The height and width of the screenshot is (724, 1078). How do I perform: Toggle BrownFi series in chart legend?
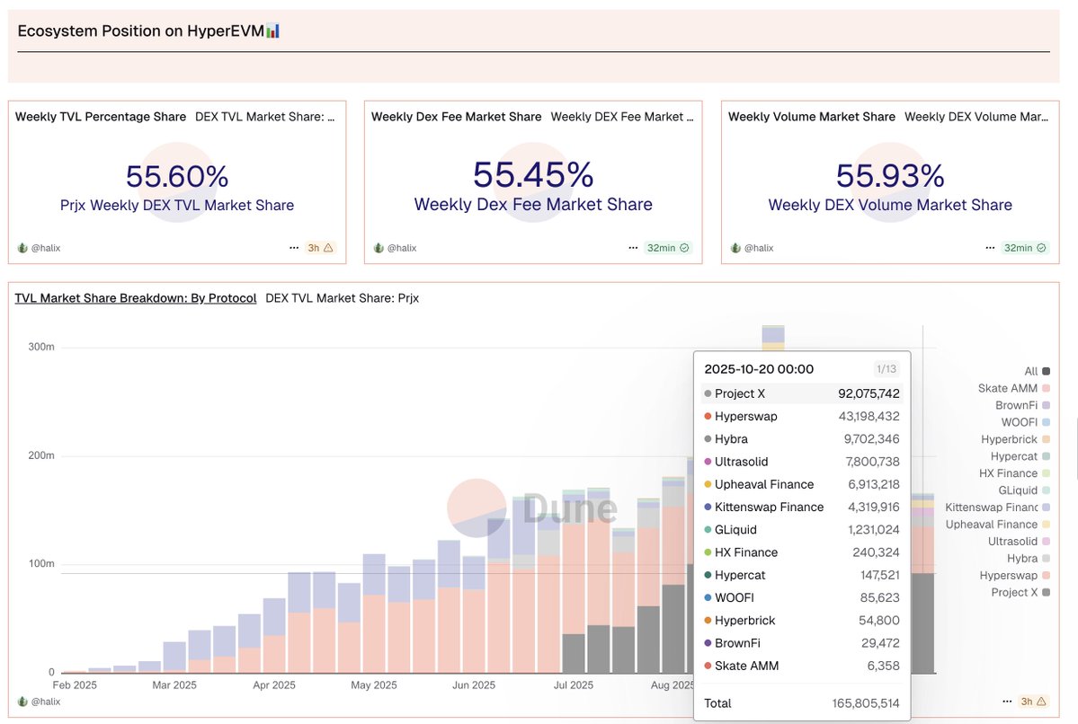coord(1022,405)
